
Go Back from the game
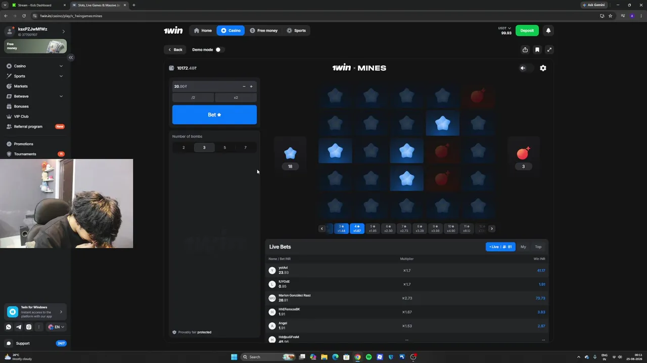[x=175, y=49]
